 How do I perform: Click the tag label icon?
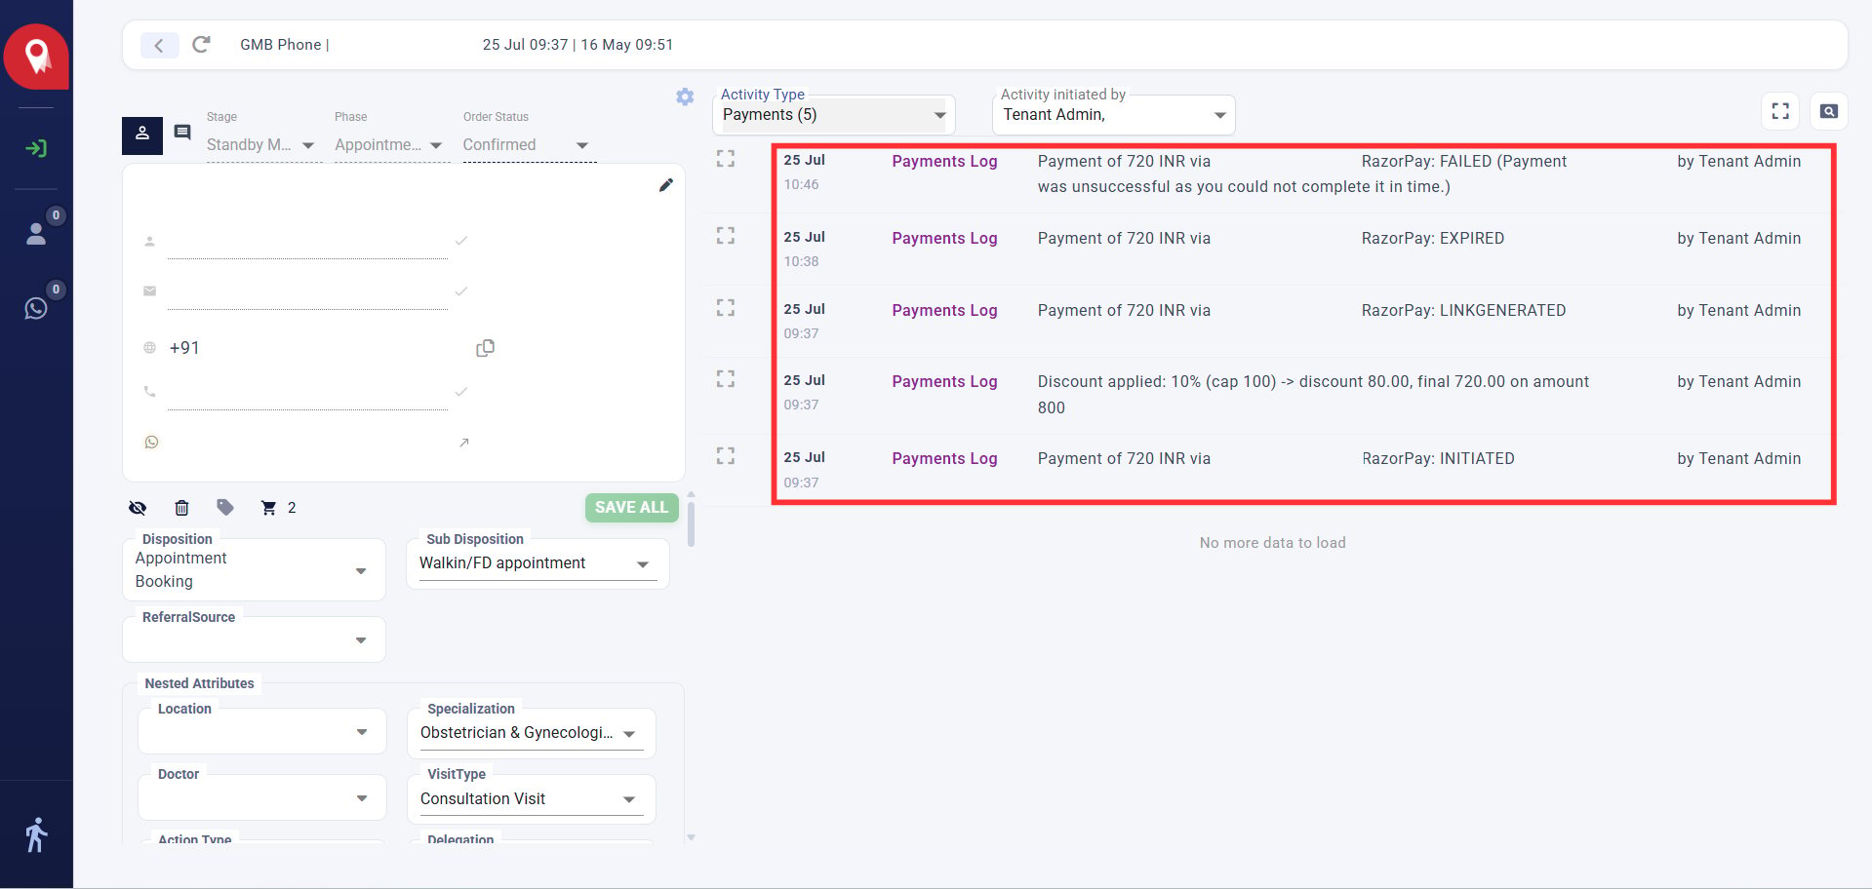pyautogui.click(x=225, y=507)
